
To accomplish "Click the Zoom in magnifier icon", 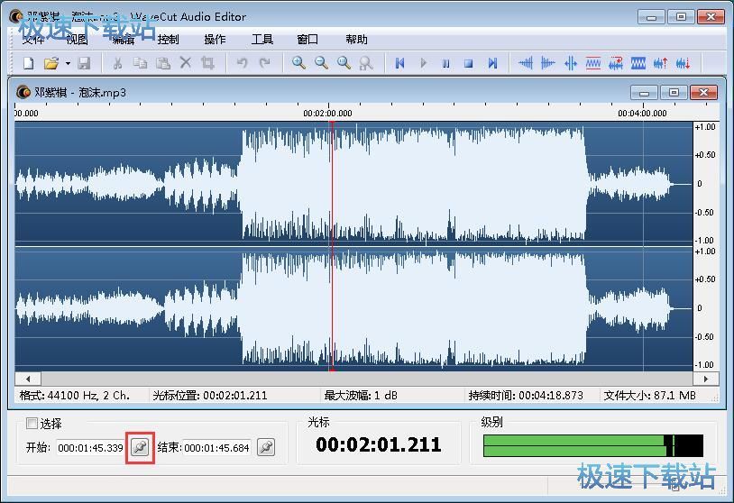I will (x=298, y=63).
